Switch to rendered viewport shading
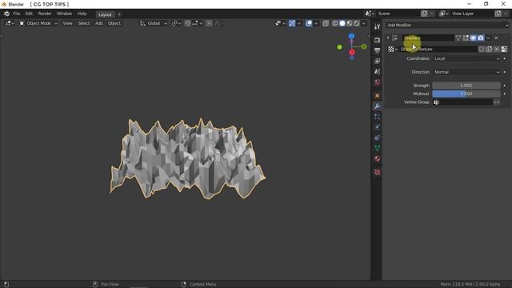Viewport: 512px width, 288px height. click(357, 23)
